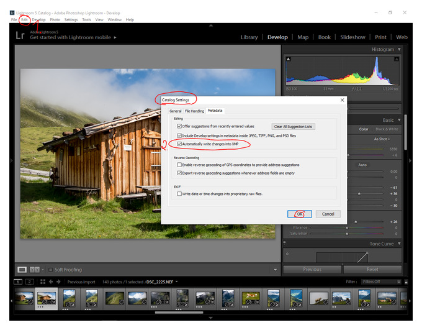Open the Photo menu
The height and width of the screenshot is (330, 422).
tap(55, 20)
